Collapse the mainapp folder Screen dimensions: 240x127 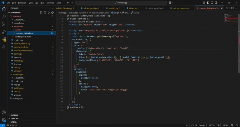pyautogui.click(x=11, y=16)
